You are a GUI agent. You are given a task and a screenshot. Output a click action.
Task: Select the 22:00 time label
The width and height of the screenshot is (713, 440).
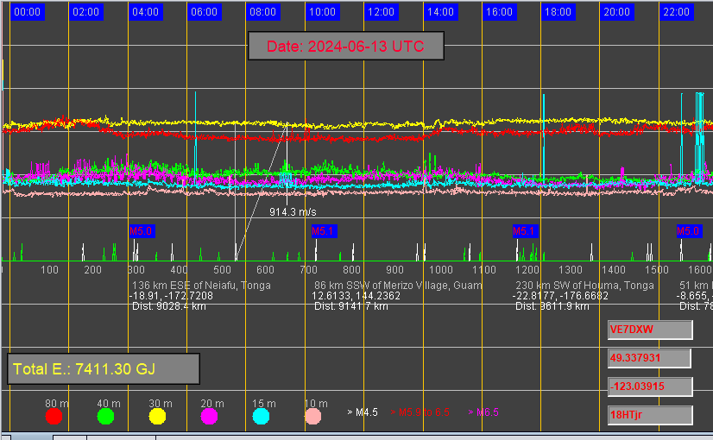click(x=676, y=12)
